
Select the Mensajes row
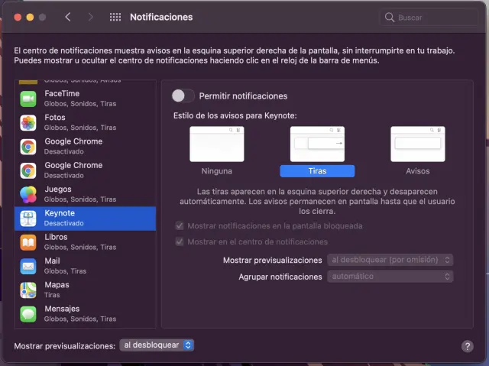point(85,314)
